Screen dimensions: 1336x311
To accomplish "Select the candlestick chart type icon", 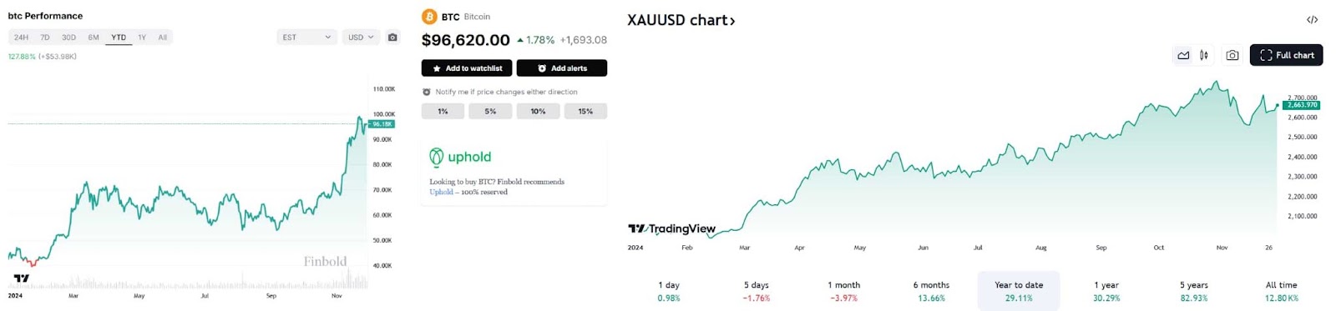I will coord(1204,55).
